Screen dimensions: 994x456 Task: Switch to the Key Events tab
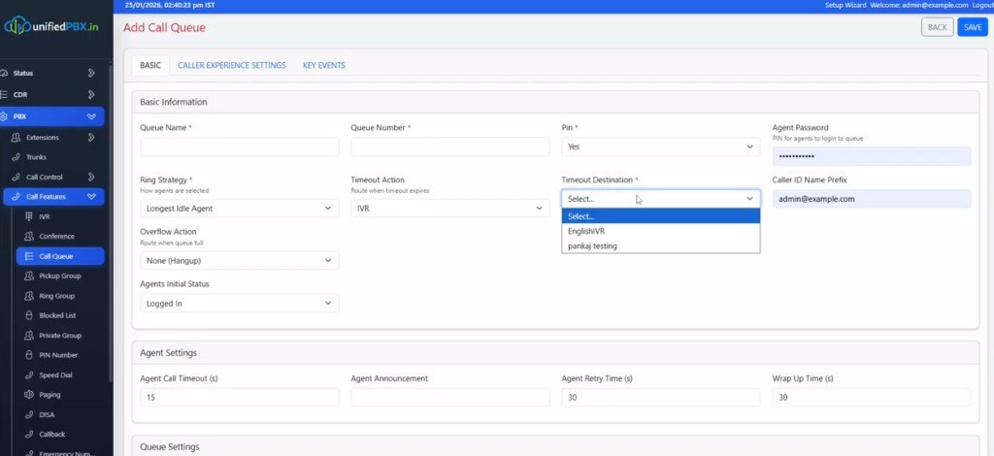(324, 65)
